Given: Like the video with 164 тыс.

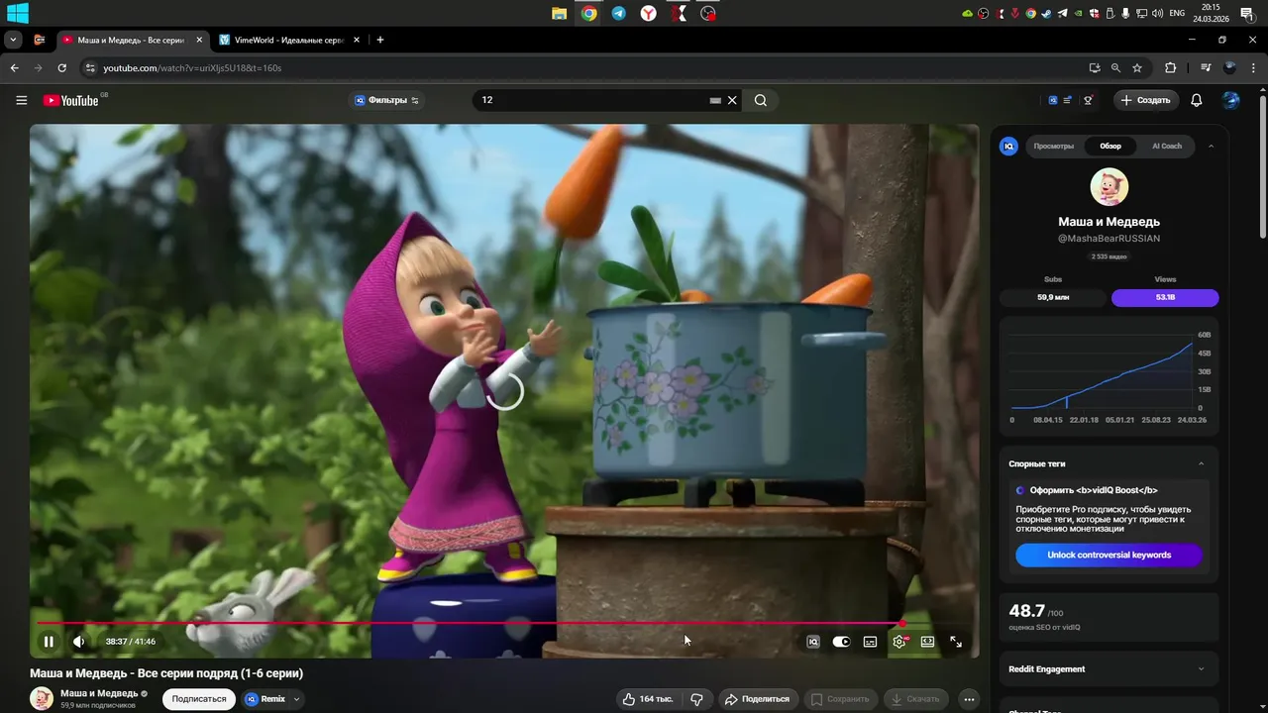Looking at the screenshot, I should 648,699.
